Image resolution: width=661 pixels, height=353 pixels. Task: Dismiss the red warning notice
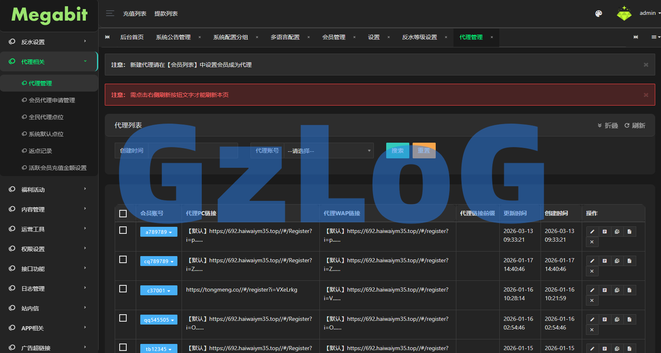(x=646, y=95)
